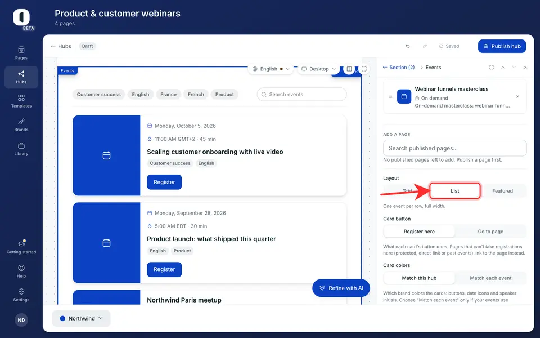
Task: Filter events by French chip
Action: (x=196, y=95)
